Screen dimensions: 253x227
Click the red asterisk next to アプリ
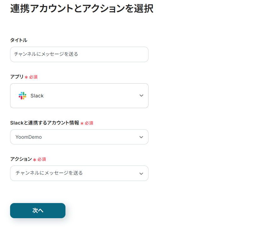click(x=26, y=77)
